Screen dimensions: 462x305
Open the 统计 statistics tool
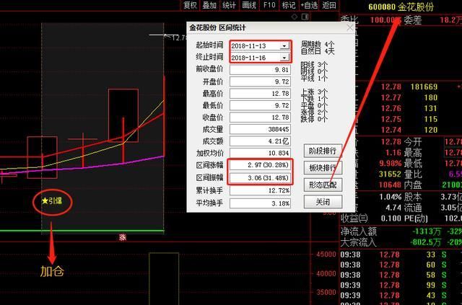tap(229, 5)
